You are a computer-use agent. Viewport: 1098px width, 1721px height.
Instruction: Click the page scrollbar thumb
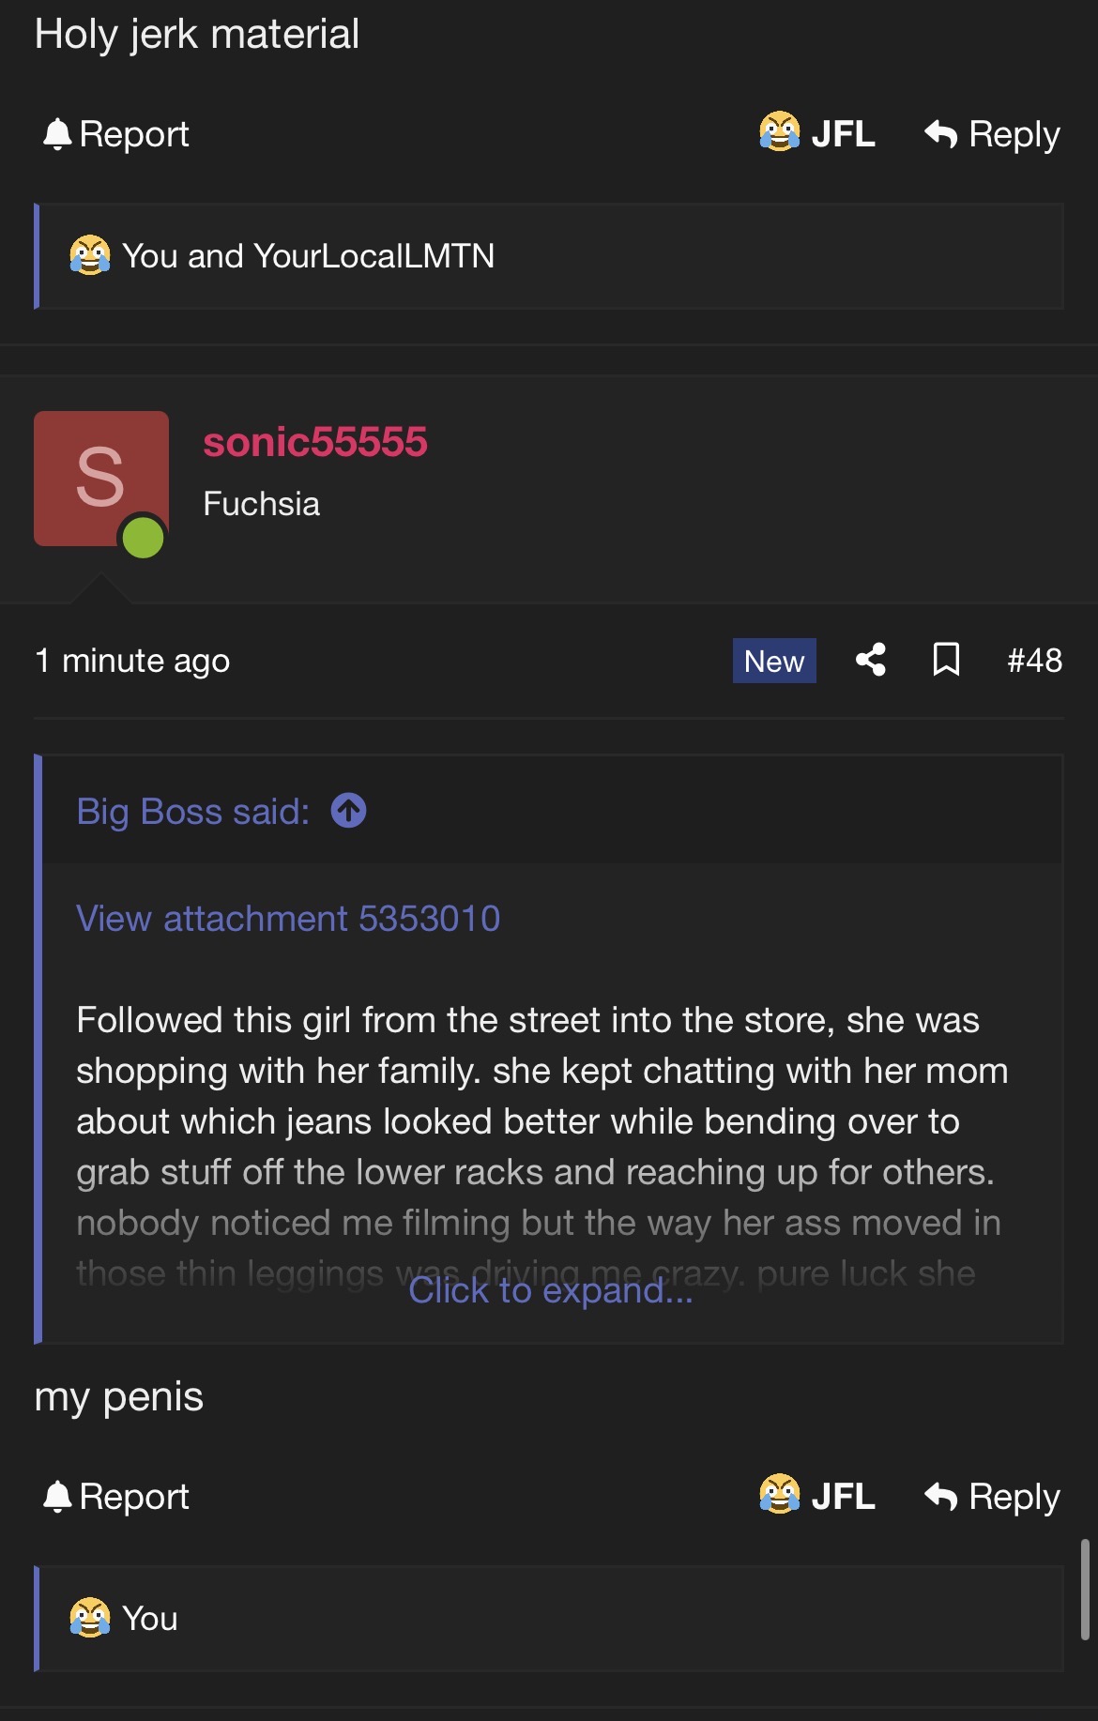(x=1085, y=1589)
